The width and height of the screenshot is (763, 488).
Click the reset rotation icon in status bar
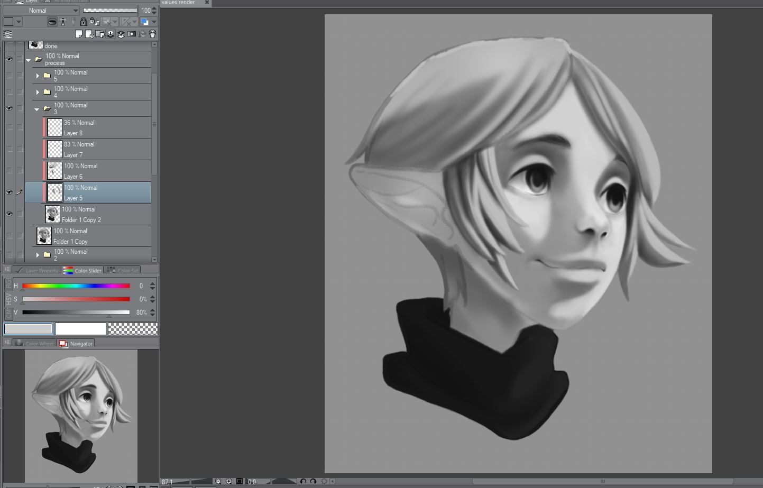324,481
